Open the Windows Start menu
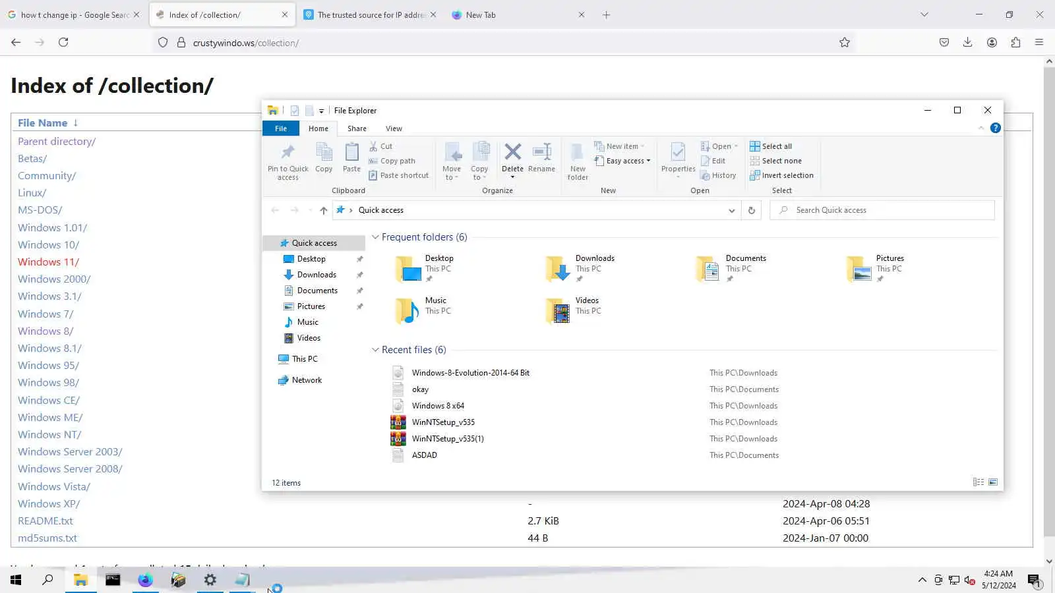Screen dimensions: 1055x593 16,580
